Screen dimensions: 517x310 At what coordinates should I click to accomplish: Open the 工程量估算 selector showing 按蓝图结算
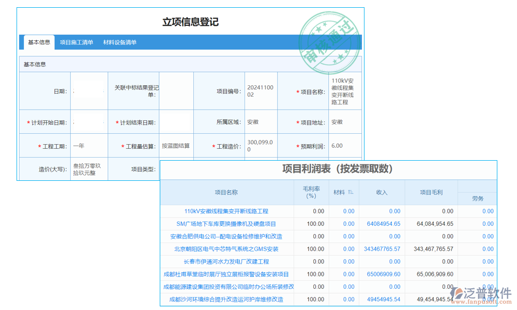point(176,146)
